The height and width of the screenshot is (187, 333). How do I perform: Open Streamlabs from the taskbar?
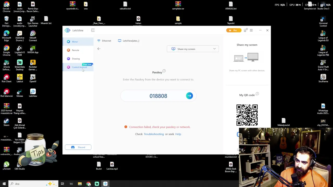97,184
